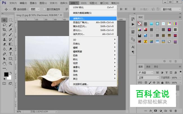Select the Move tool
The width and height of the screenshot is (183, 114).
[x=4, y=20]
